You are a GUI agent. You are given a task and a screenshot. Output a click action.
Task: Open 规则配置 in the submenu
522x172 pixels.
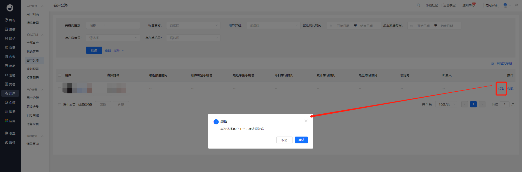tap(33, 69)
